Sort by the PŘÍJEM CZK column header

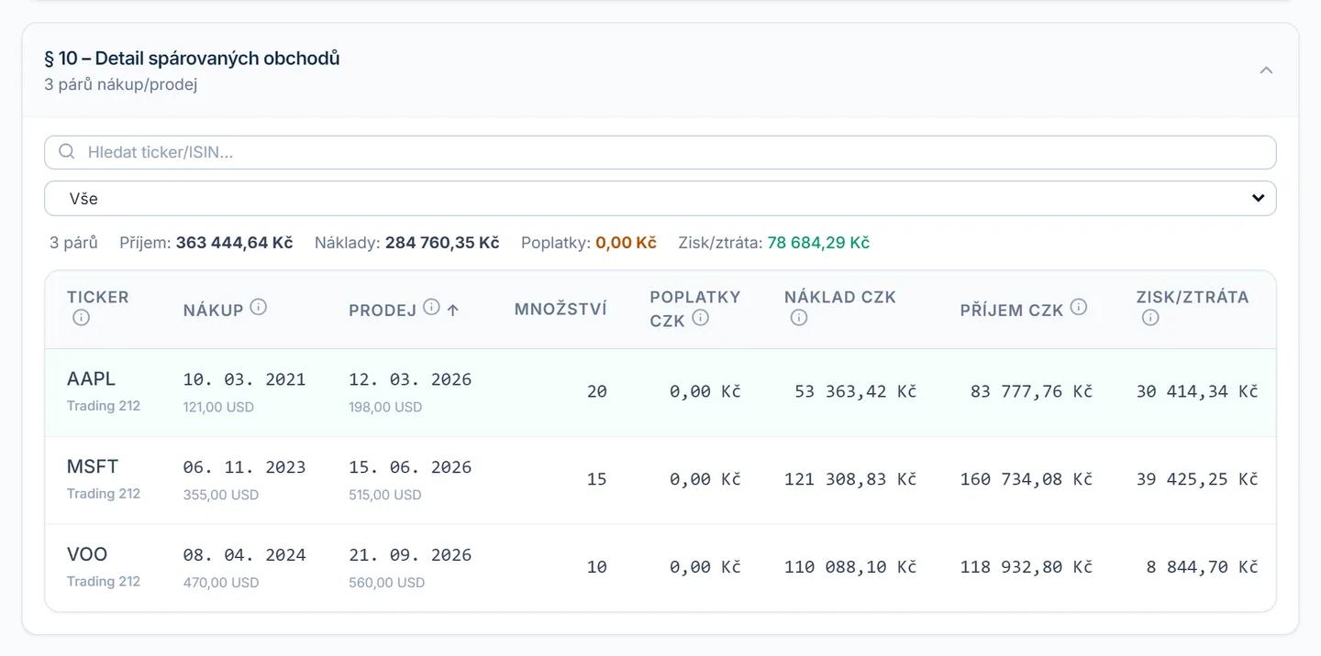1012,310
